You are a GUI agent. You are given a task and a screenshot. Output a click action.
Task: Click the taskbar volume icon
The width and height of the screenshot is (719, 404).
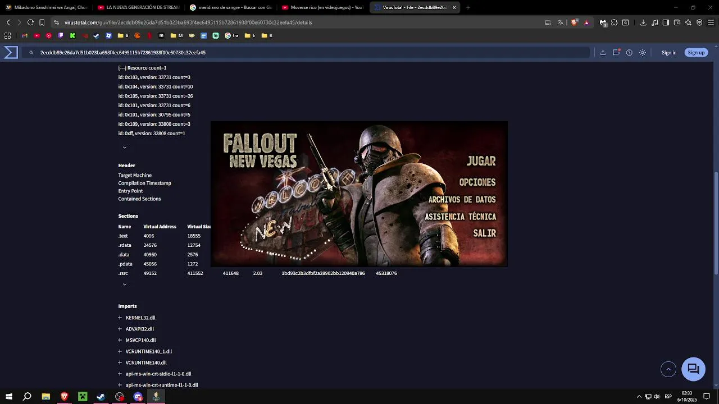click(657, 397)
